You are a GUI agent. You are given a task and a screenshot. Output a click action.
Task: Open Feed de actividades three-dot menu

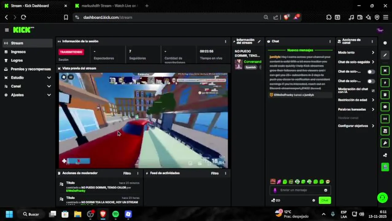[x=225, y=173]
